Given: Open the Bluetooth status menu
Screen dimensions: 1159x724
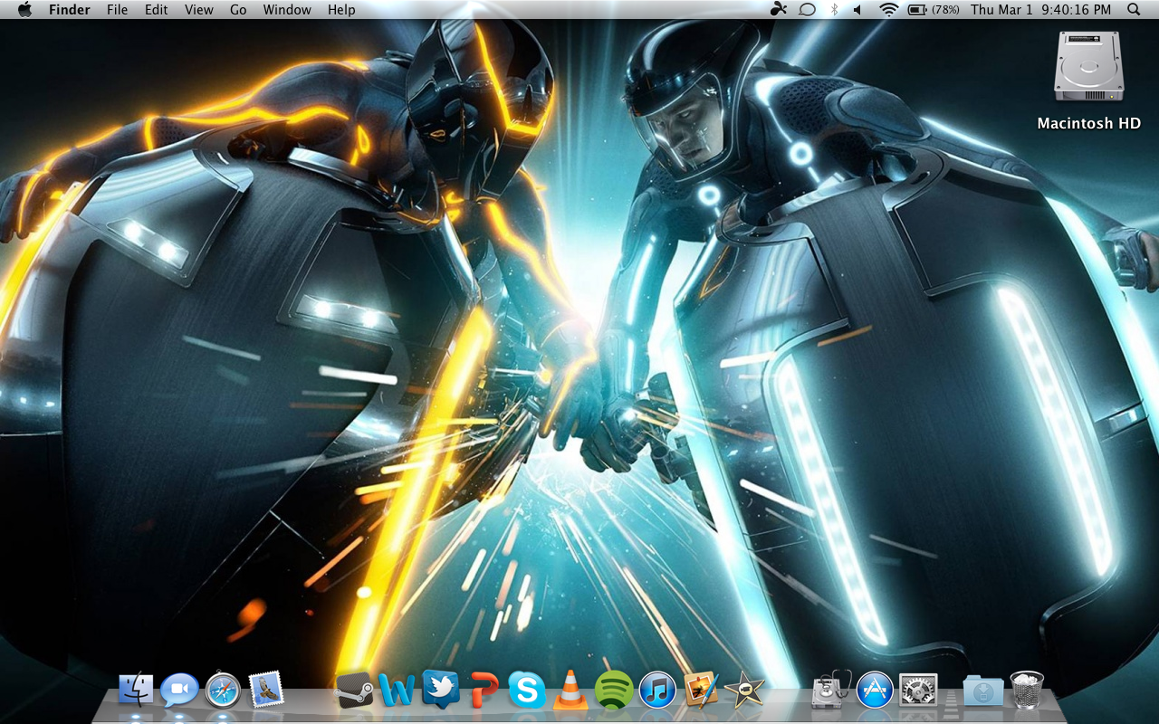Looking at the screenshot, I should click(x=834, y=9).
